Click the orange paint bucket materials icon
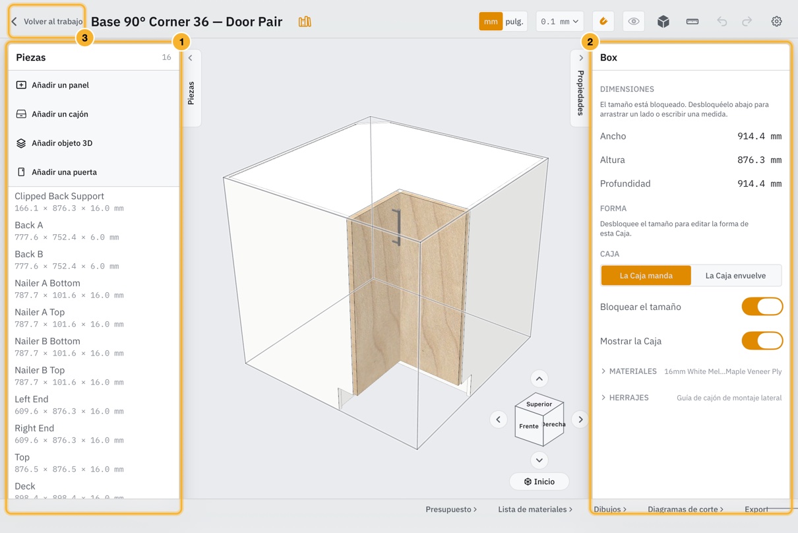The height and width of the screenshot is (533, 798). click(x=603, y=22)
